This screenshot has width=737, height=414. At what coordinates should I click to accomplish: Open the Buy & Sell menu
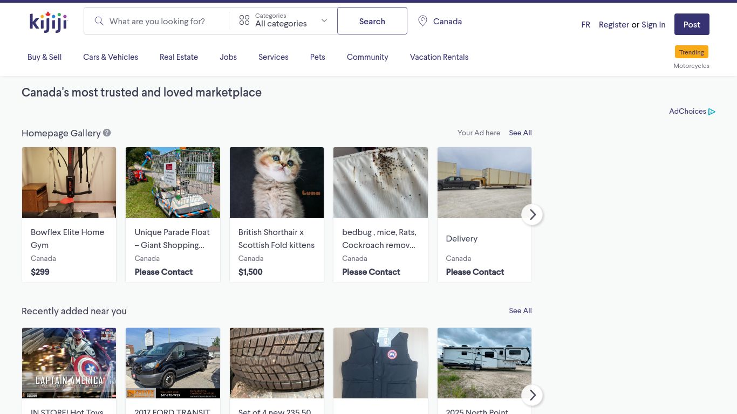coord(45,57)
